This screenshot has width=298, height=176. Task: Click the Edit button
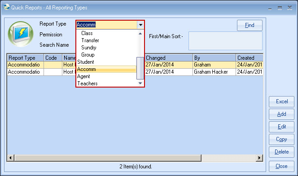pos(282,127)
